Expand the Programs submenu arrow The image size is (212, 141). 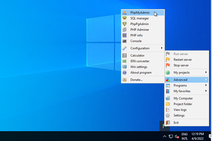coord(206,85)
